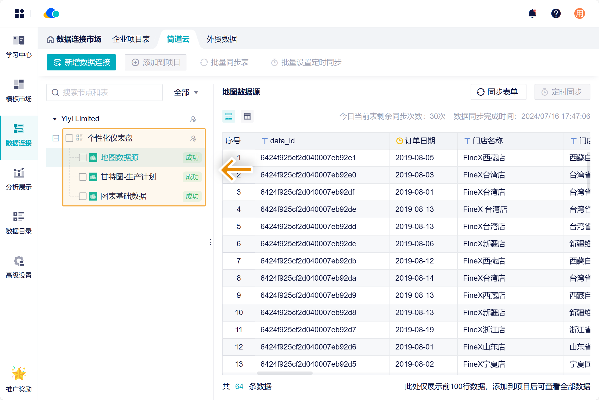Click the search magnifier icon
The width and height of the screenshot is (599, 400).
tap(55, 92)
